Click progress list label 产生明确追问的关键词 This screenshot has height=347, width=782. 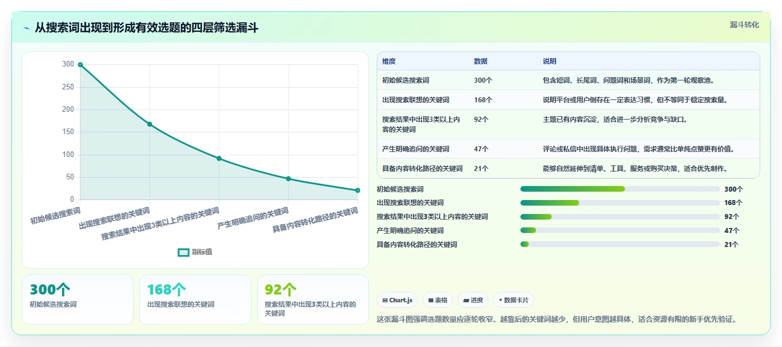(x=410, y=230)
